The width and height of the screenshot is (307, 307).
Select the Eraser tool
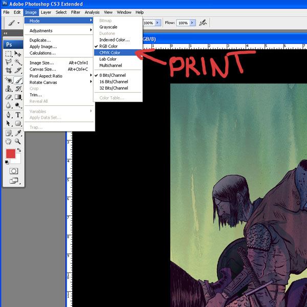(8, 97)
